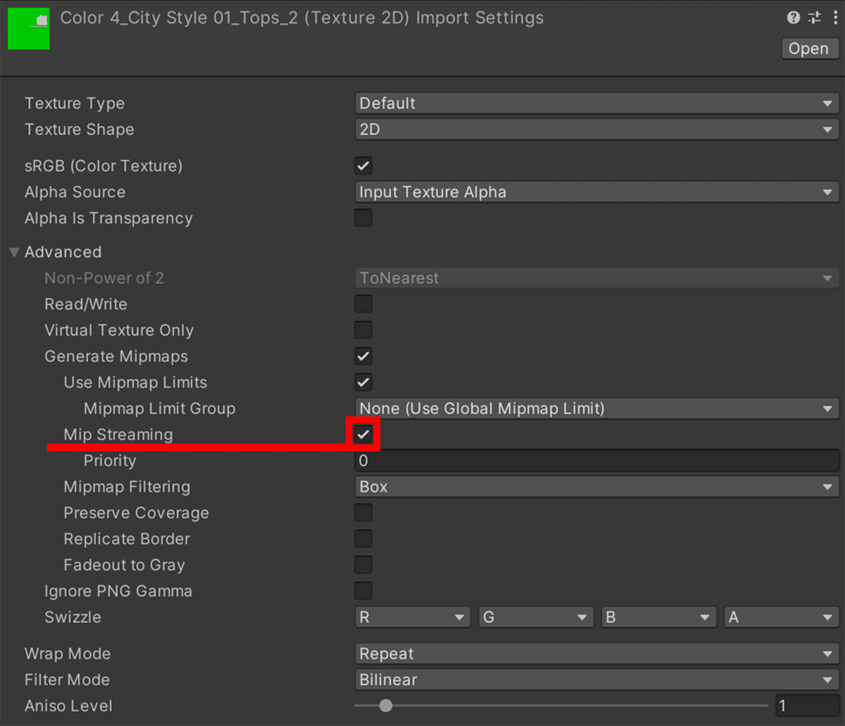The image size is (845, 726).
Task: Click the green texture preview thumbnail
Action: [x=28, y=29]
